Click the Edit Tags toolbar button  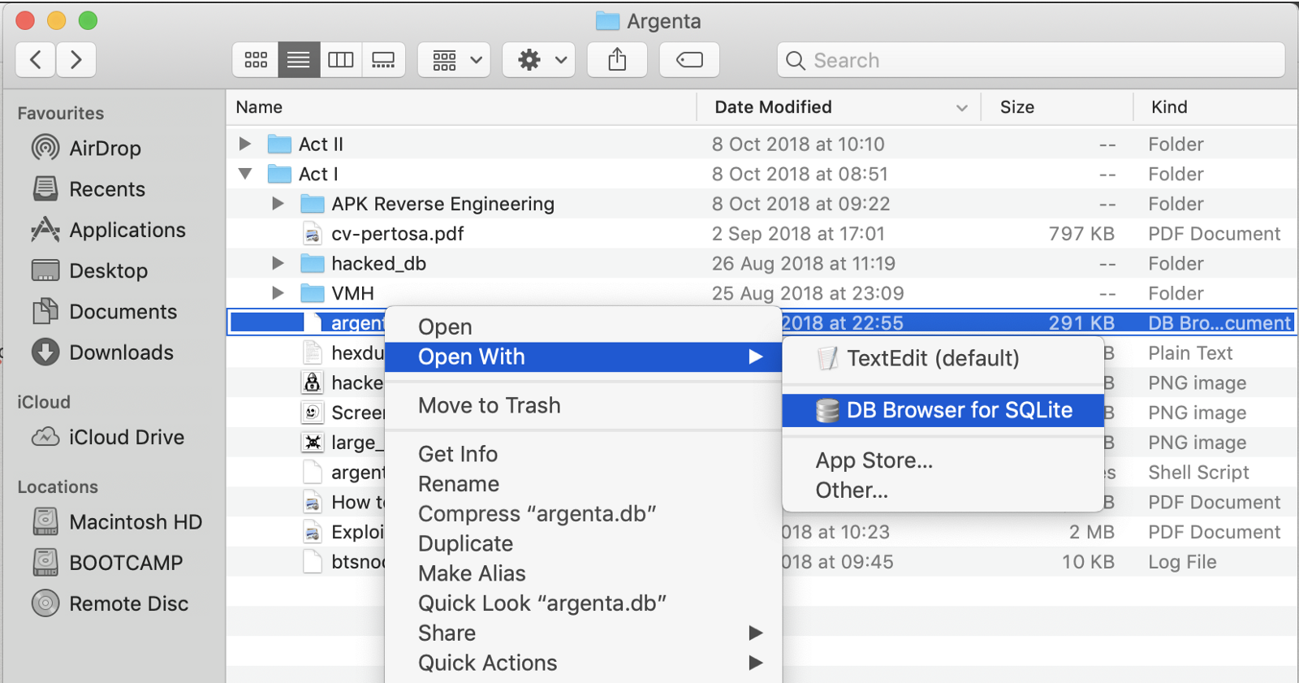[x=689, y=60]
